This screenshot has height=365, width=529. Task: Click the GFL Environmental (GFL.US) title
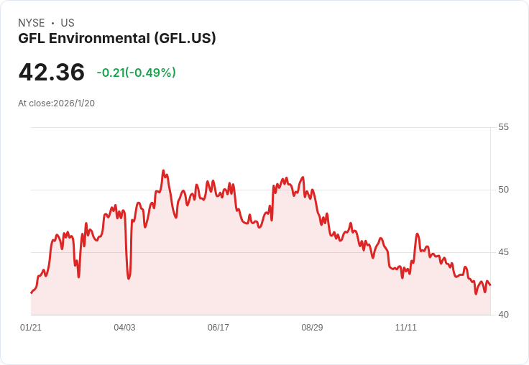coord(117,39)
